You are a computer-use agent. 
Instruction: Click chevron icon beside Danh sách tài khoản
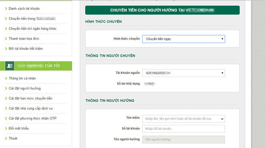[x=6, y=8]
